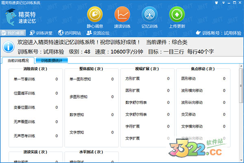Click 速读实战（次）group heading
This screenshot has width=244, height=163.
[35, 152]
